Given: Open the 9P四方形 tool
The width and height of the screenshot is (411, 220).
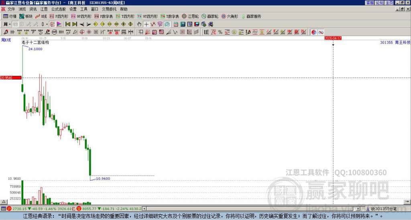Looking at the screenshot, I should [81, 16].
